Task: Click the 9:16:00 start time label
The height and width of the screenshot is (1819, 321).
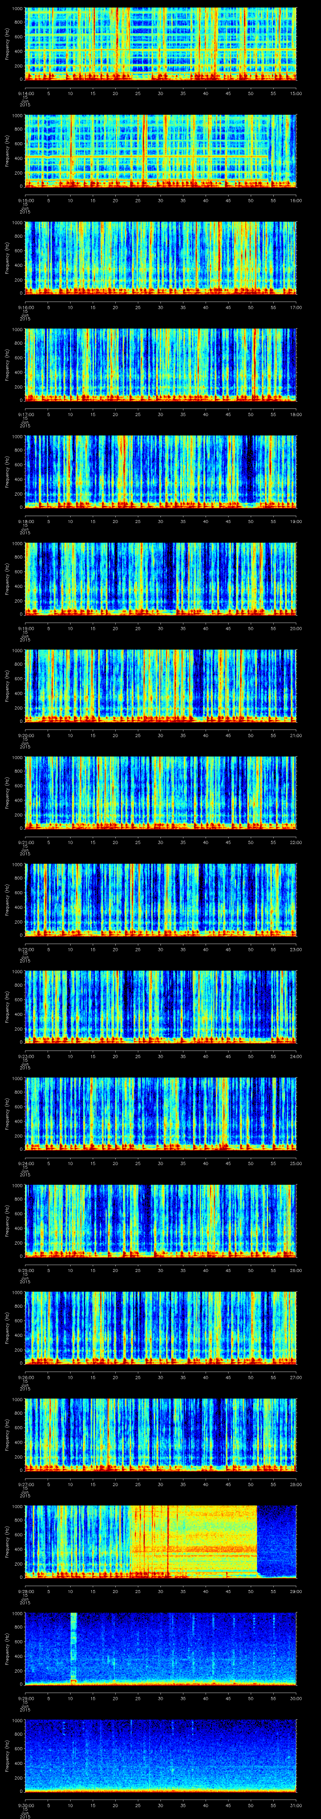Action: 26,307
